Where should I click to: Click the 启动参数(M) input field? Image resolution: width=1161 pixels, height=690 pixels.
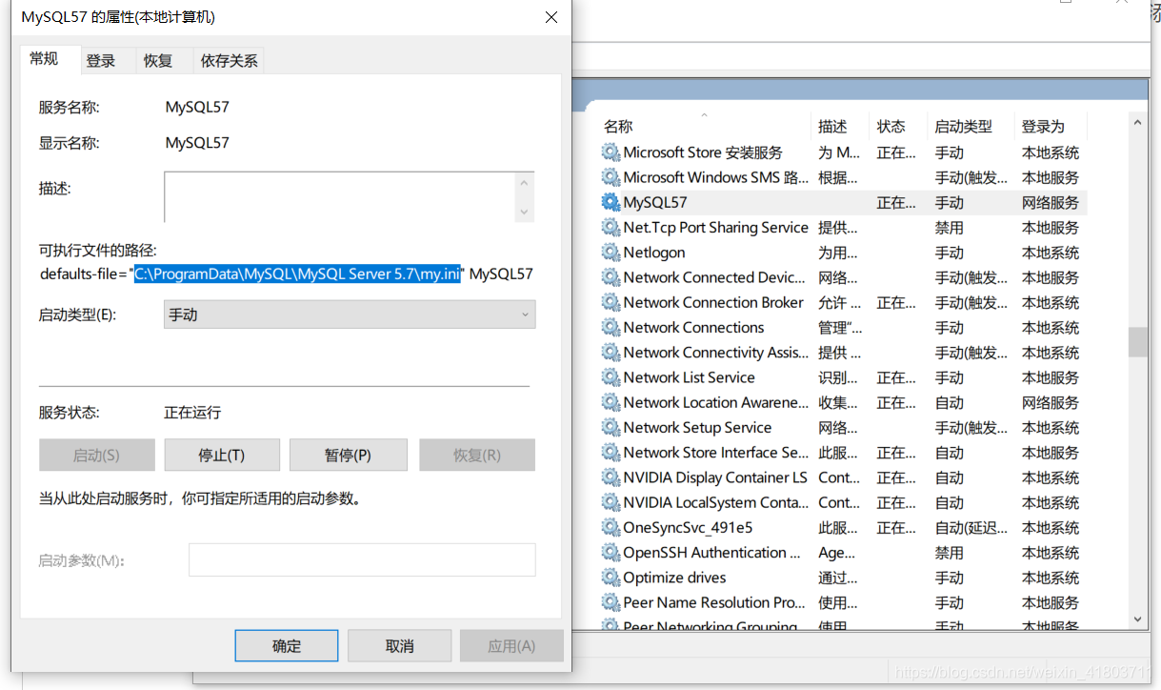click(x=362, y=560)
